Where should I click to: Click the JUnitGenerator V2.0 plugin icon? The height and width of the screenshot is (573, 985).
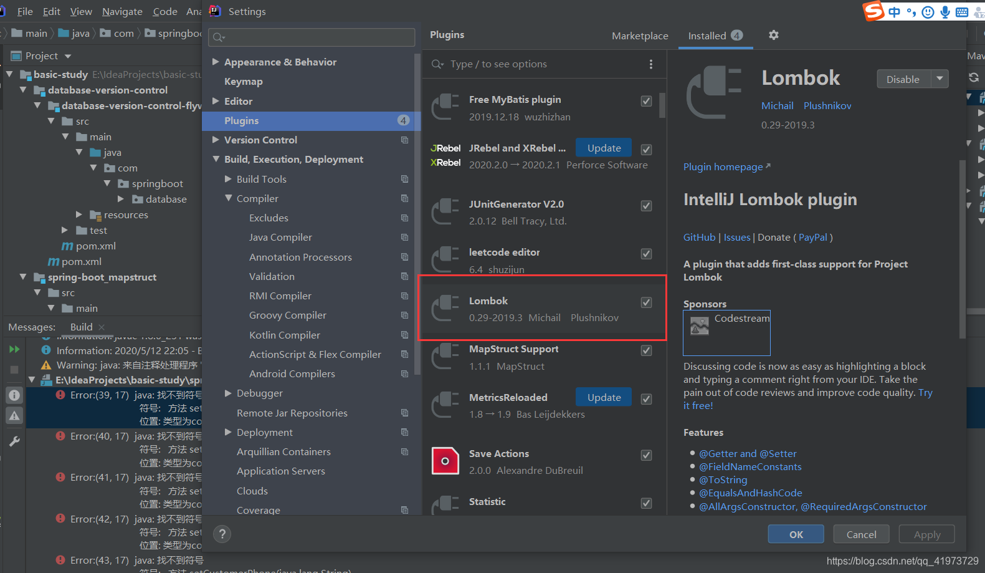pyautogui.click(x=445, y=212)
